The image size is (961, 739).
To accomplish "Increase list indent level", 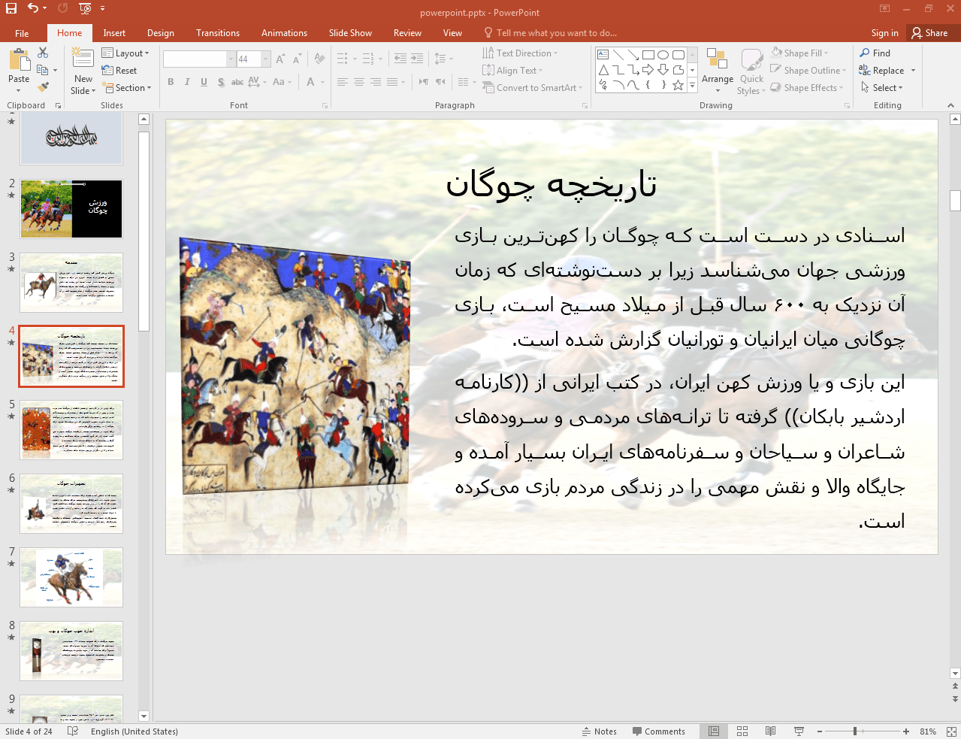I will (417, 59).
